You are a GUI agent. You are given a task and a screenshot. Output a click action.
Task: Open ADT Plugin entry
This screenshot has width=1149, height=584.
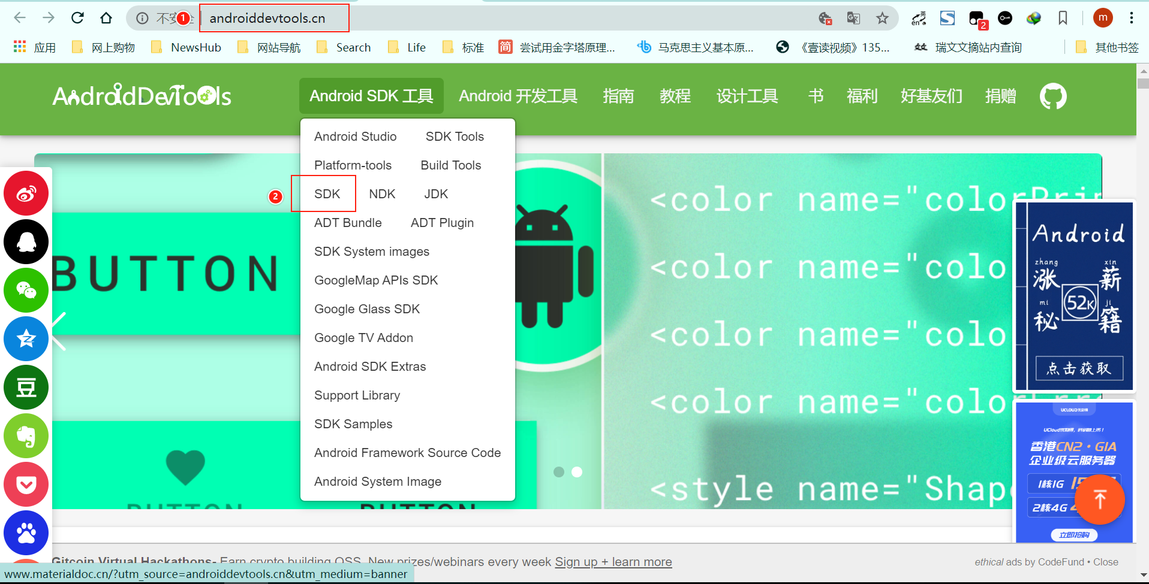(442, 223)
